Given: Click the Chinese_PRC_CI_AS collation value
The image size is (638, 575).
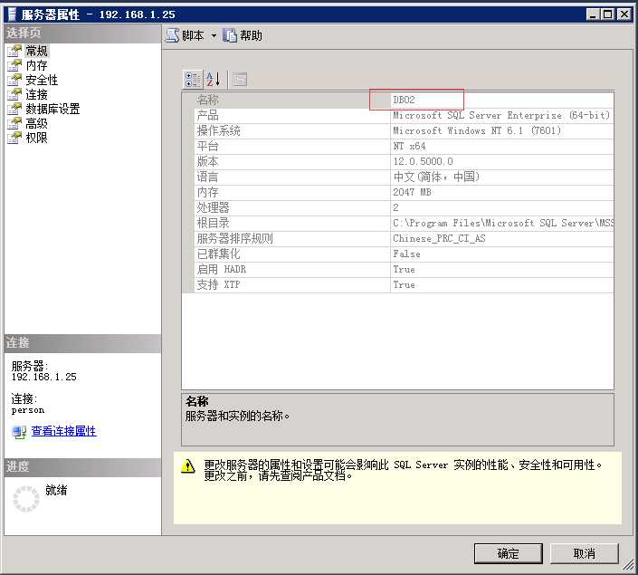Looking at the screenshot, I should tap(440, 239).
